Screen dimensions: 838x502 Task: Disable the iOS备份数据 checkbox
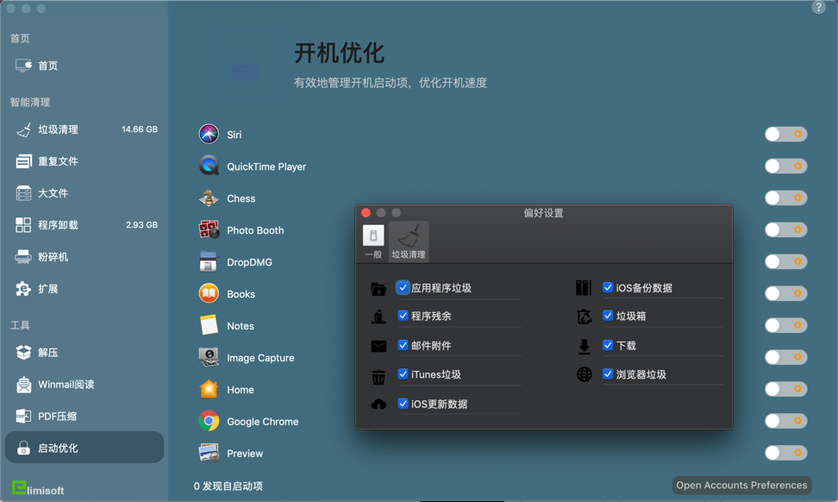click(x=608, y=288)
